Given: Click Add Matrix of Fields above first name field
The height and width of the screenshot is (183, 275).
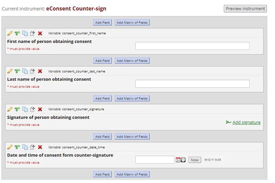Looking at the screenshot, I should (132, 22).
